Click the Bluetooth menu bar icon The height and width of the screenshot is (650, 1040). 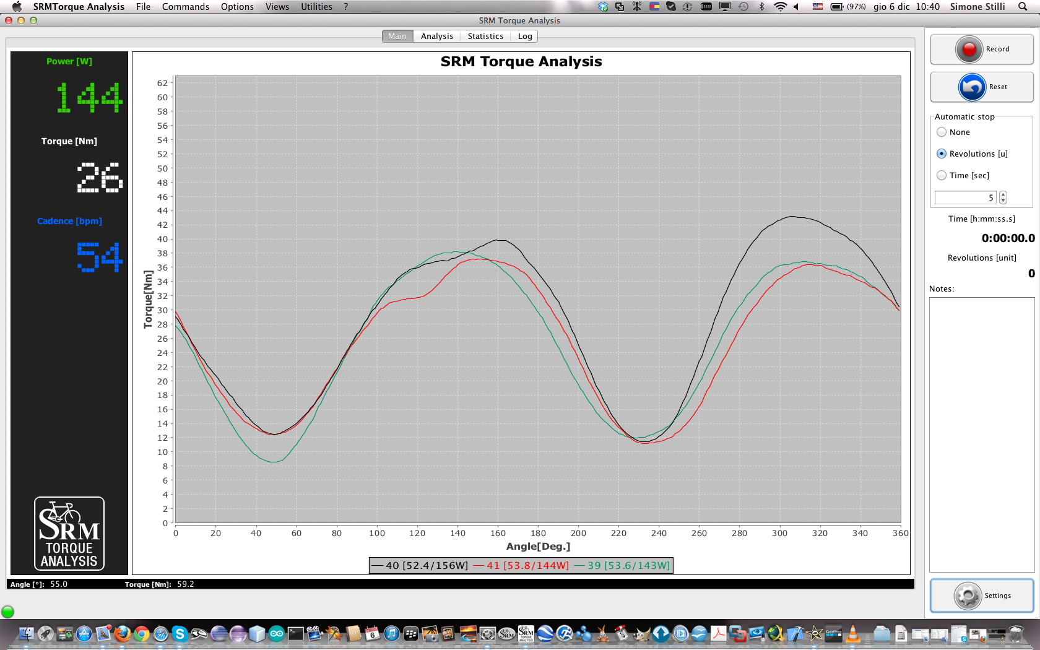click(762, 7)
